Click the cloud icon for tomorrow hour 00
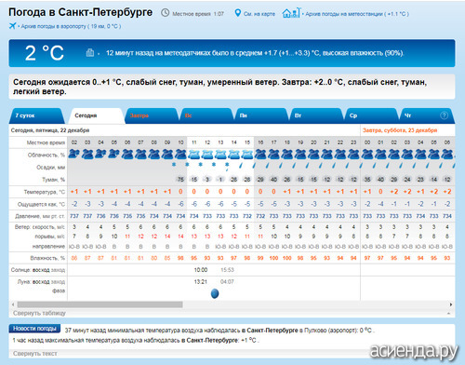This screenshot has height=365, width=465. pos(367,154)
